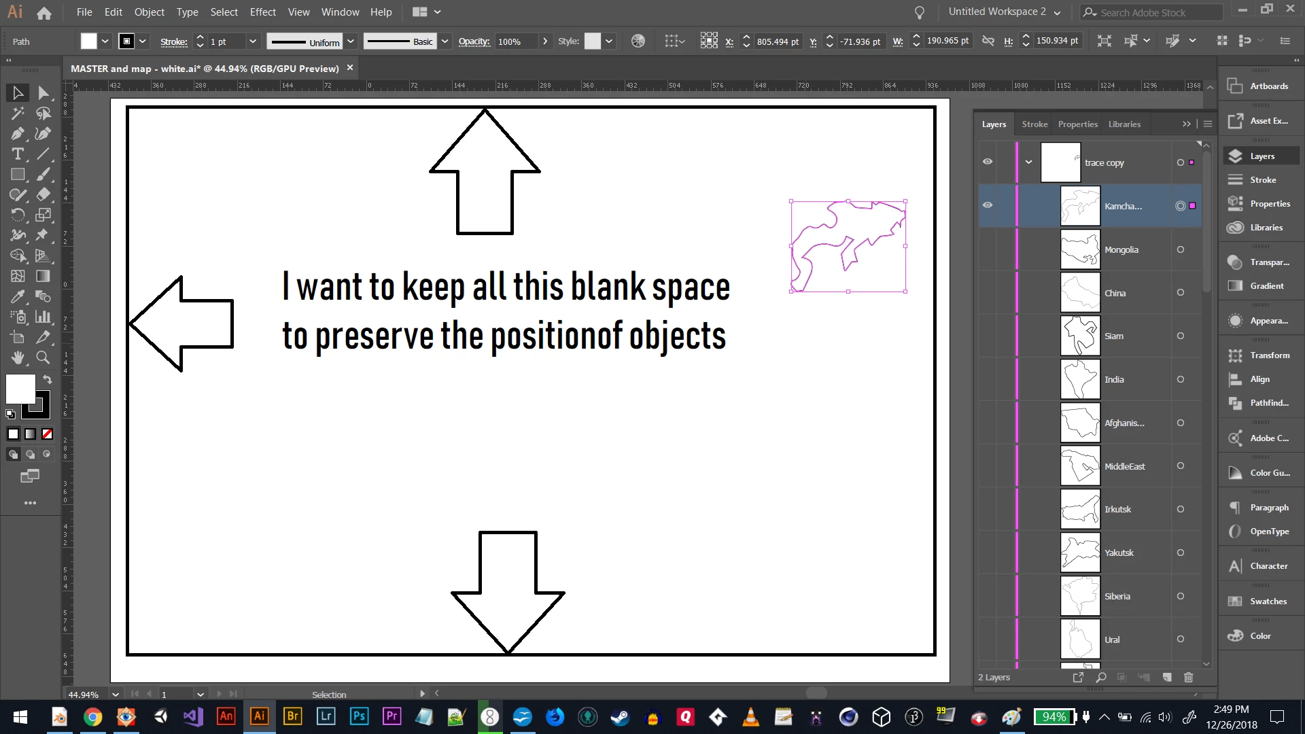Toggle visibility of trace copy layer
The image size is (1305, 734).
point(988,162)
